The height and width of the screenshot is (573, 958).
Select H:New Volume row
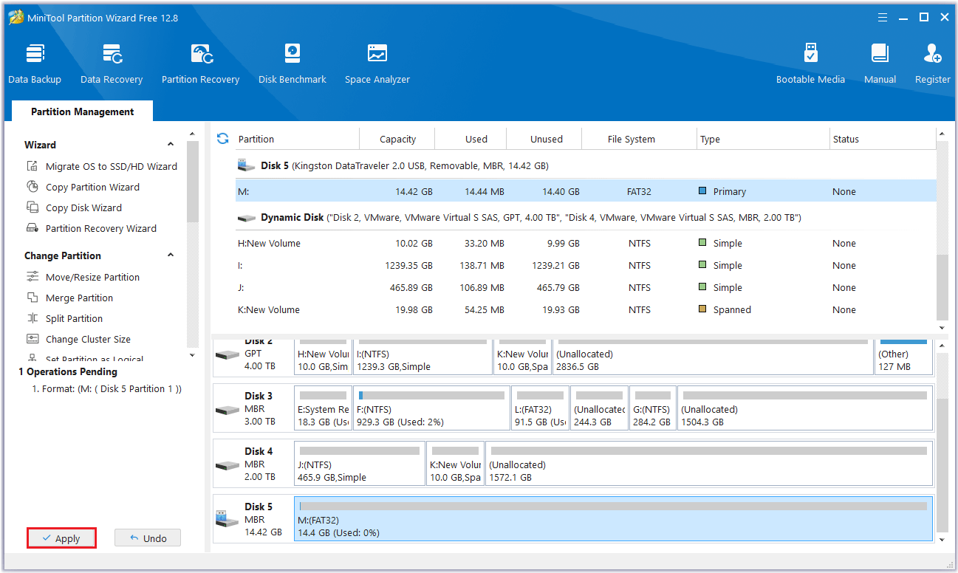click(585, 243)
